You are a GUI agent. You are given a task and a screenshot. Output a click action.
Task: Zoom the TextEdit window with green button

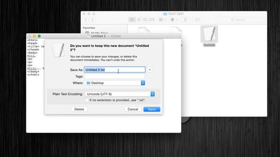point(39,36)
